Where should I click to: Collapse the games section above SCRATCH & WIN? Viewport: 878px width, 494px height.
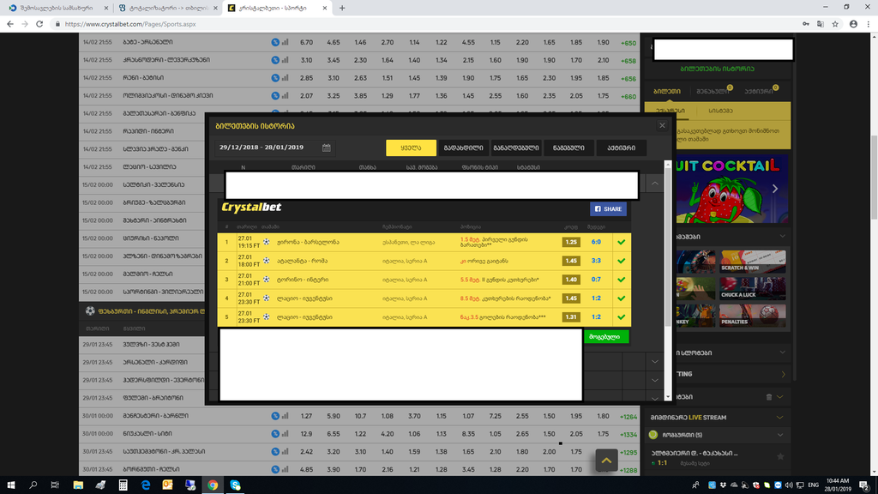(x=782, y=237)
